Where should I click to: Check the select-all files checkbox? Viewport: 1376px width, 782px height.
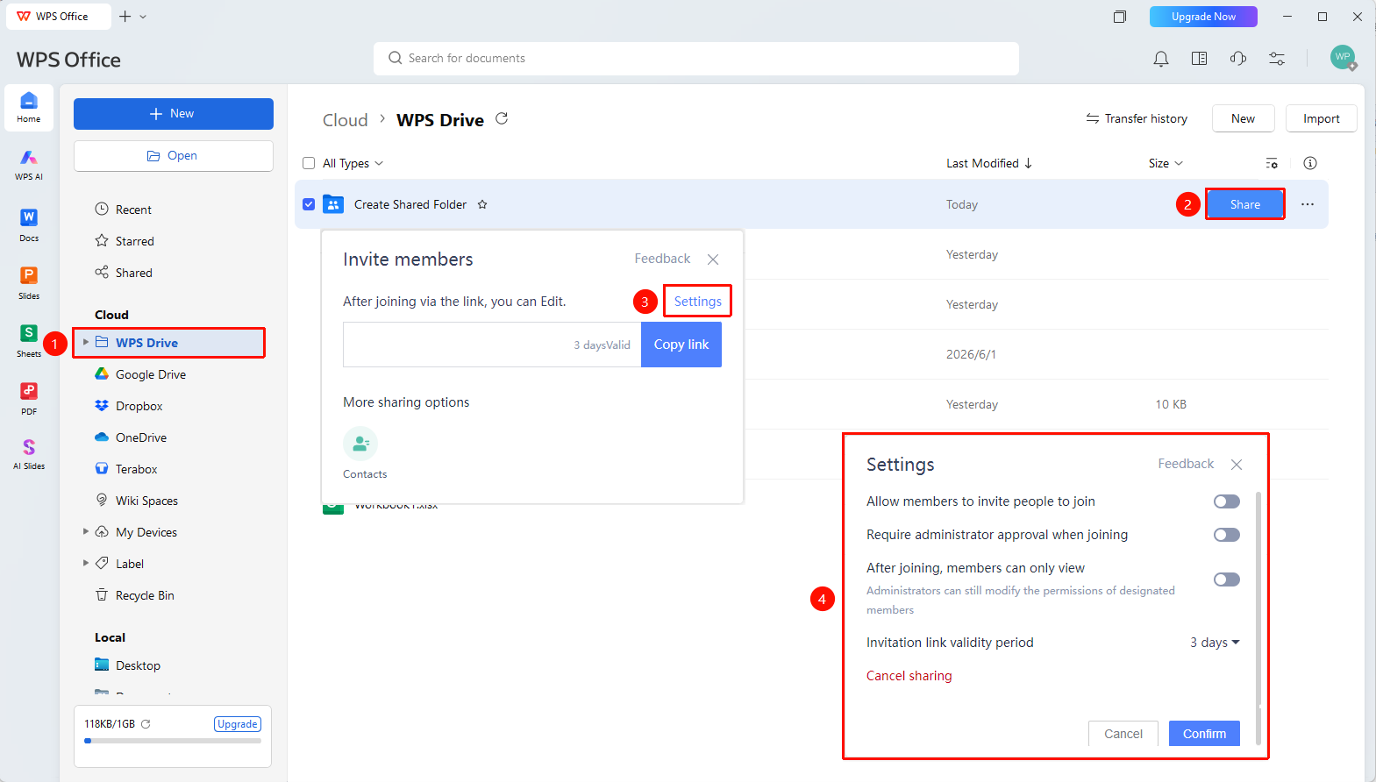tap(309, 163)
